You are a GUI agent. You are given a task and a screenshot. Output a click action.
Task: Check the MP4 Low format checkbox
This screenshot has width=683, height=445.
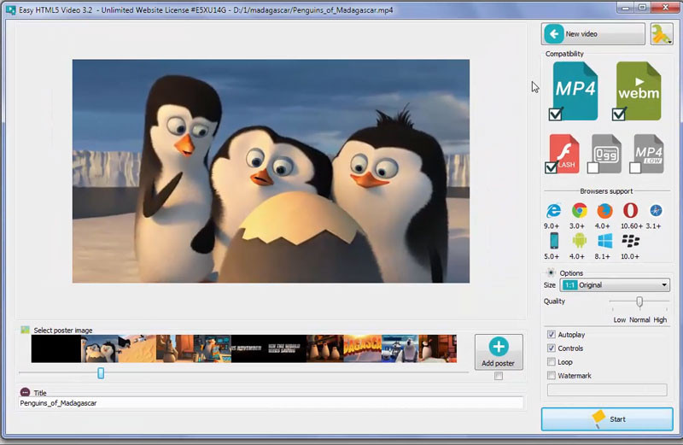point(635,167)
